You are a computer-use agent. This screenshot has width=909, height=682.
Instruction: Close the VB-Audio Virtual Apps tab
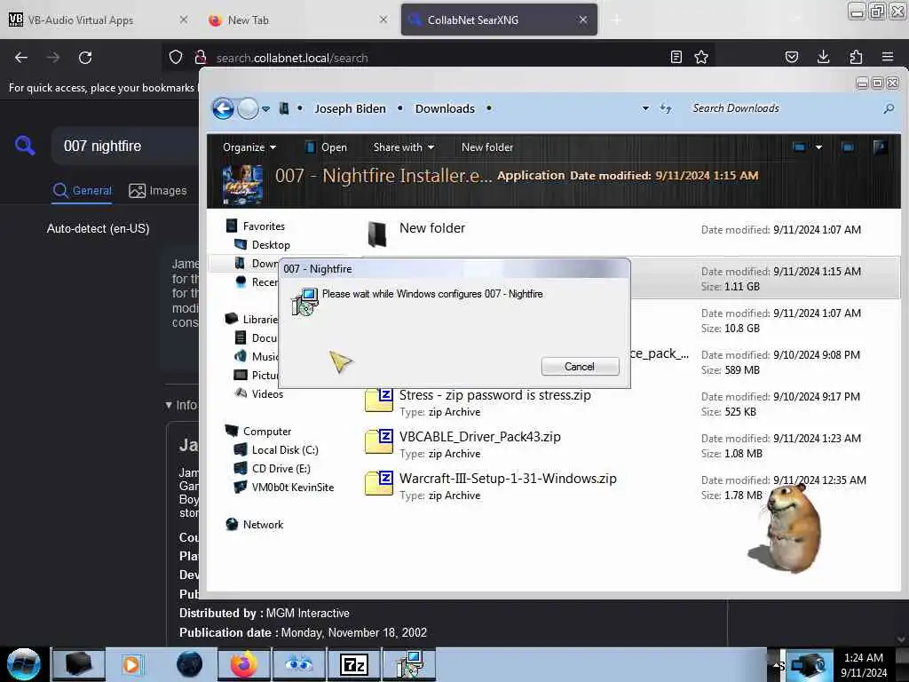point(183,20)
